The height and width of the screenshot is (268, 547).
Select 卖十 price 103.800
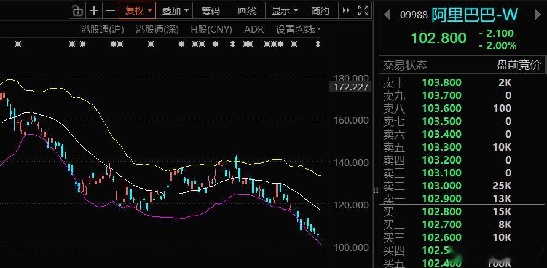[442, 83]
